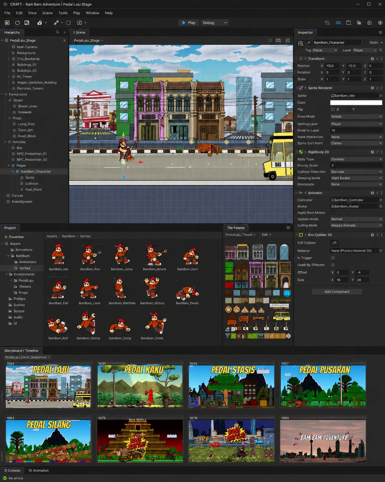Click the Transform component help icon
Image resolution: width=385 pixels, height=482 pixels.
click(372, 59)
